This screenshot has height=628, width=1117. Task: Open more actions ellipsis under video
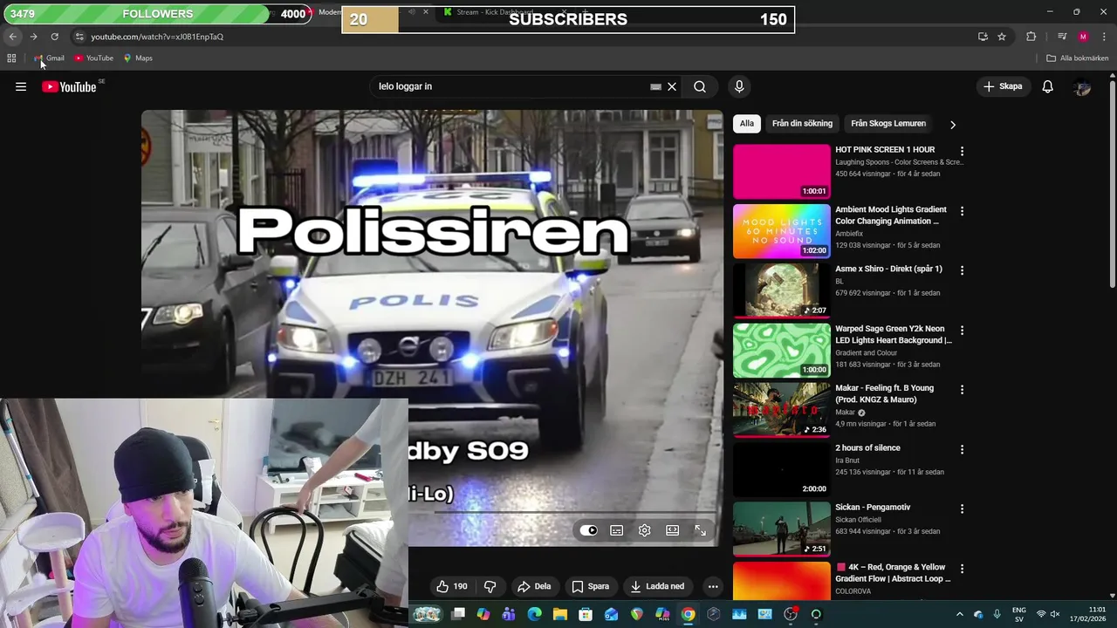[x=713, y=586]
